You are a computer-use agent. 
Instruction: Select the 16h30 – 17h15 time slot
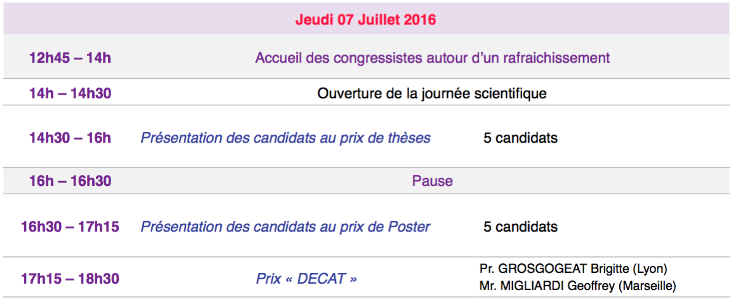tap(70, 227)
